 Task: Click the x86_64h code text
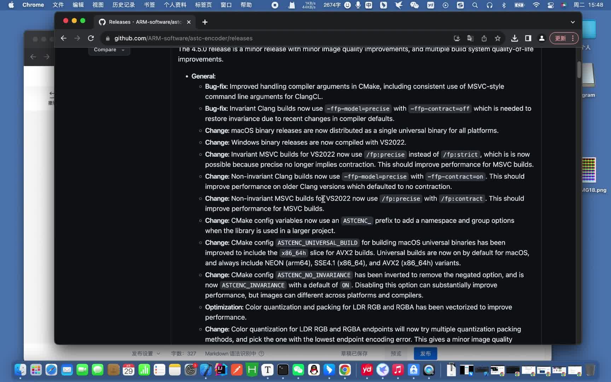(293, 253)
